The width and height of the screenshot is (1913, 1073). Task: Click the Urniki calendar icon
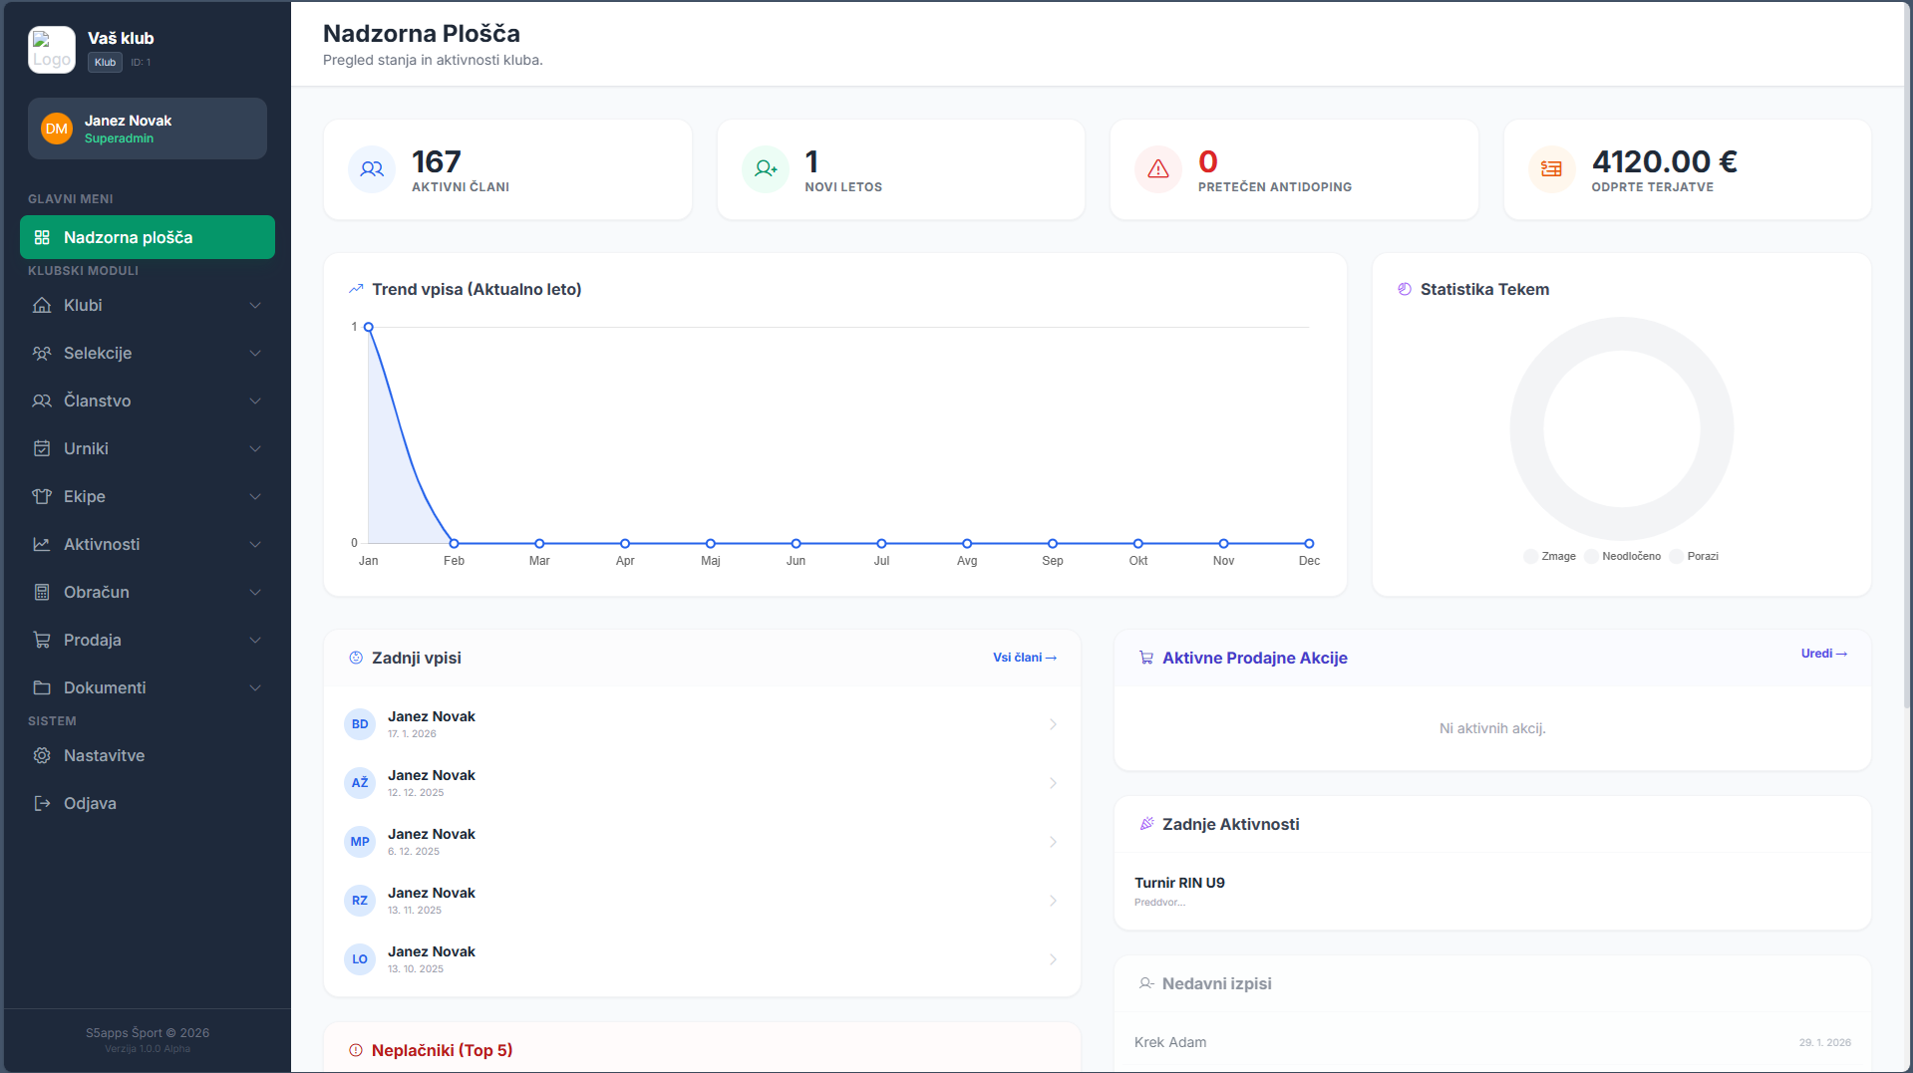[x=42, y=449]
